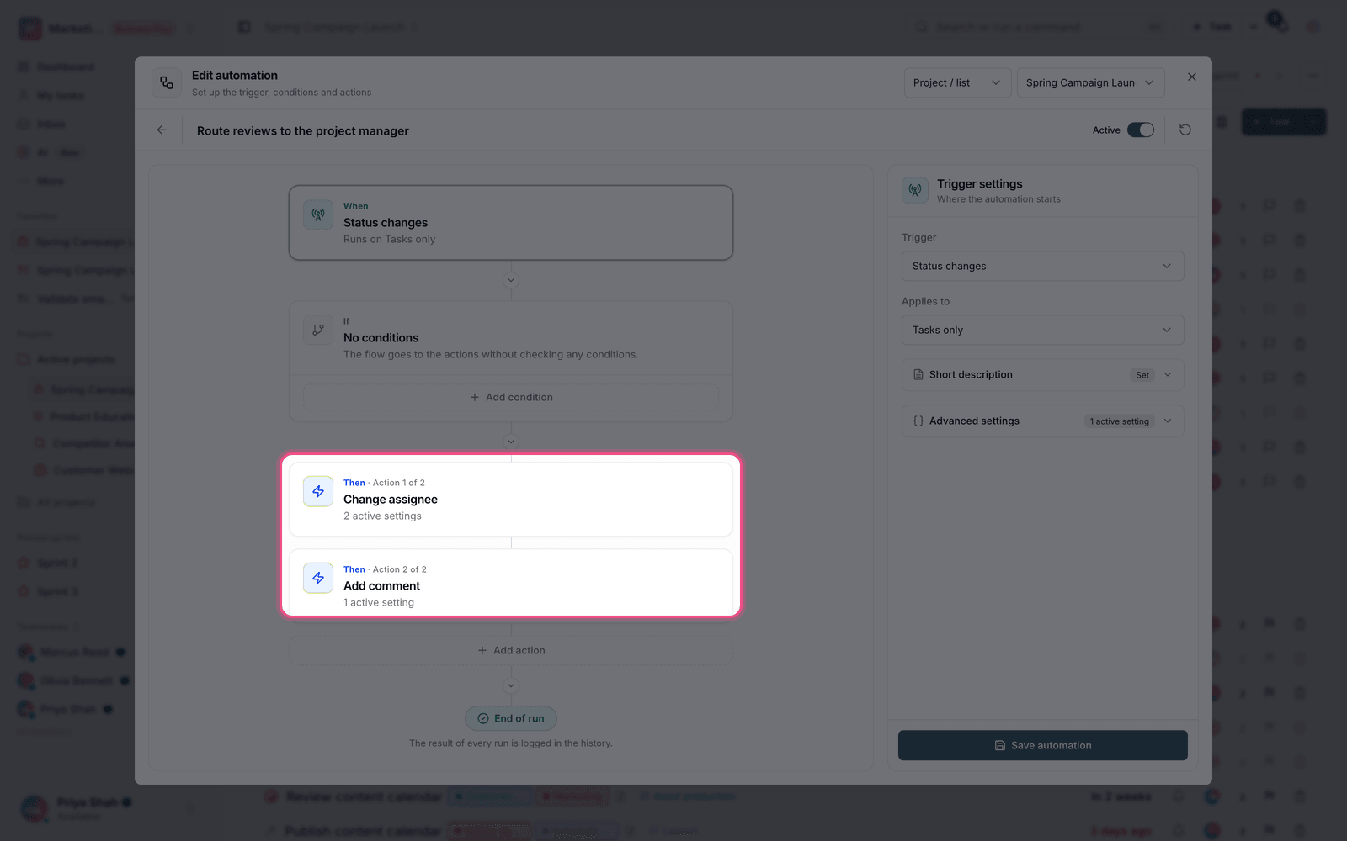Click the connector chevron above End of run
This screenshot has width=1347, height=841.
(511, 685)
